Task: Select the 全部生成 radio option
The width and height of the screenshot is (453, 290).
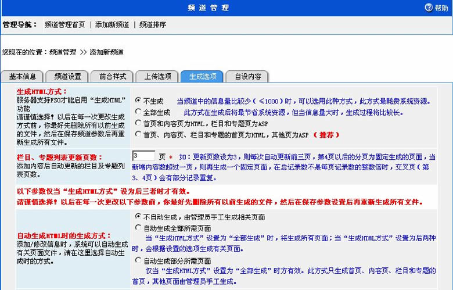Action: tap(138, 112)
